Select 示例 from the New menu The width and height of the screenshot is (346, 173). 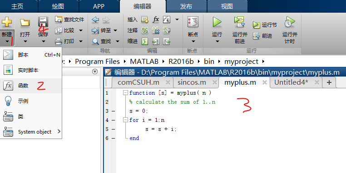pyautogui.click(x=31, y=101)
